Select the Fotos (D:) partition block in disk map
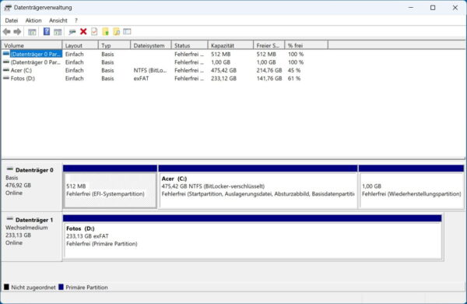467x304 pixels. [x=252, y=237]
